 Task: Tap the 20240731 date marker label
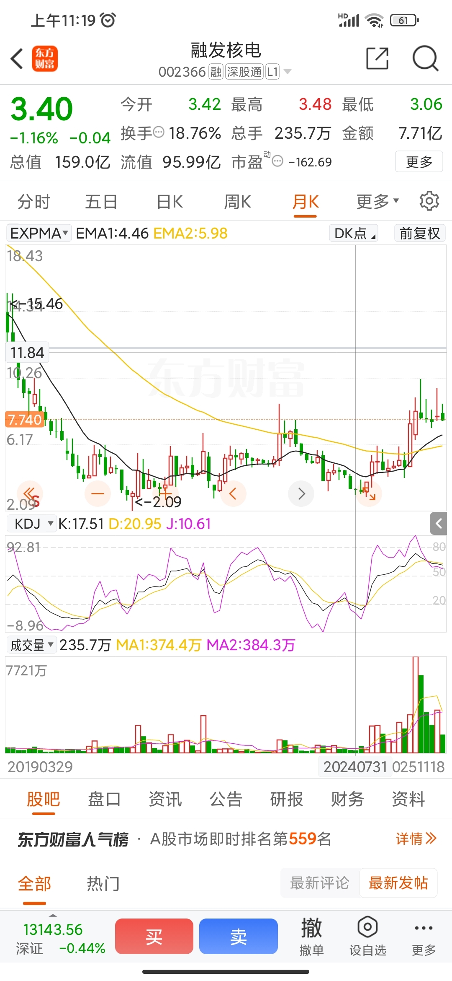(355, 767)
